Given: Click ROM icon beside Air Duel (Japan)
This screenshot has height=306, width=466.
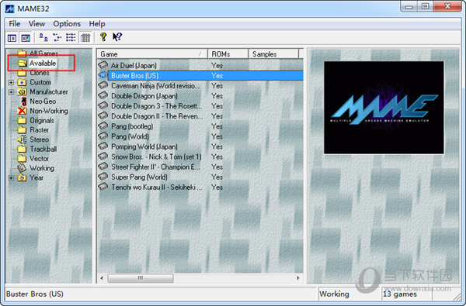Looking at the screenshot, I should (103, 64).
